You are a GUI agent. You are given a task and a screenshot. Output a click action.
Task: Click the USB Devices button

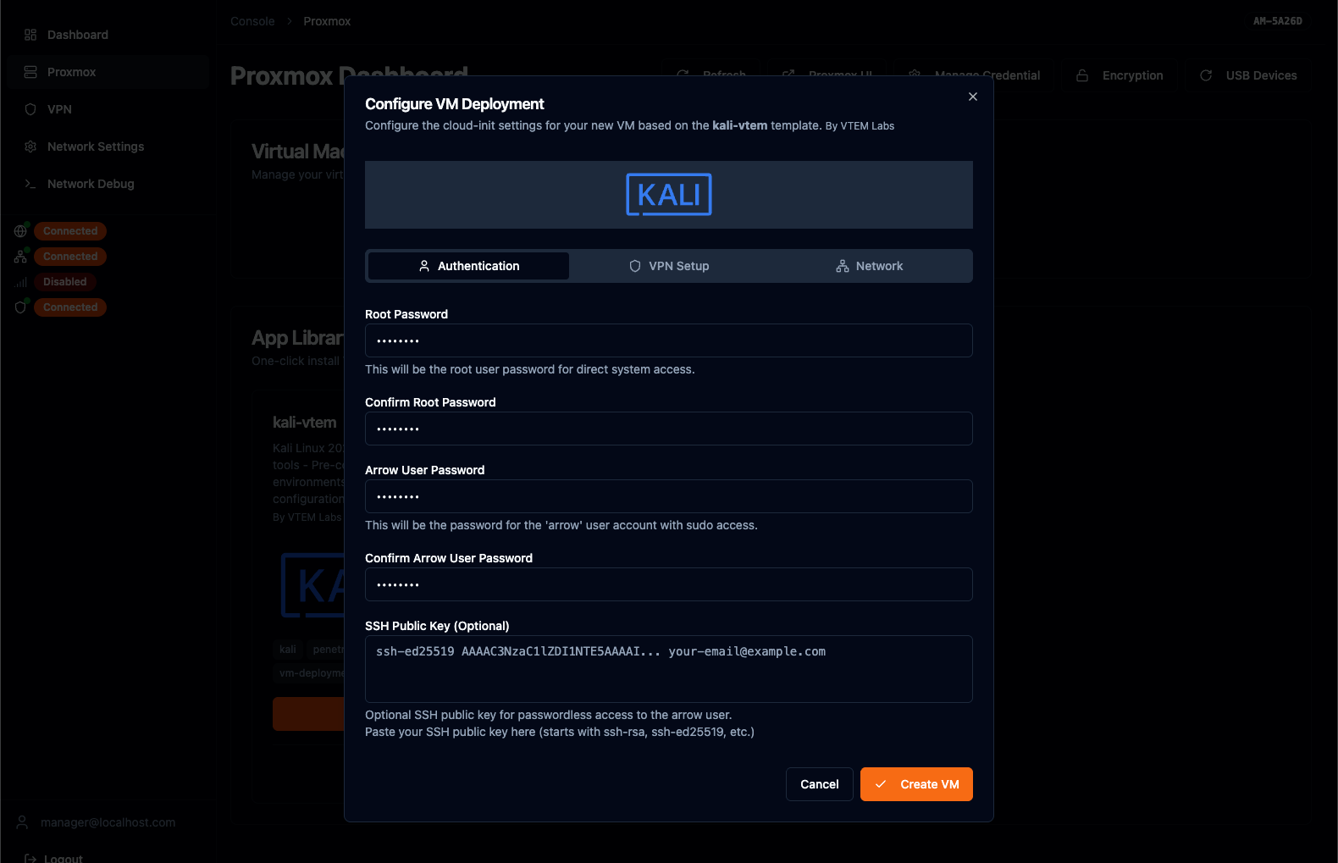point(1248,75)
